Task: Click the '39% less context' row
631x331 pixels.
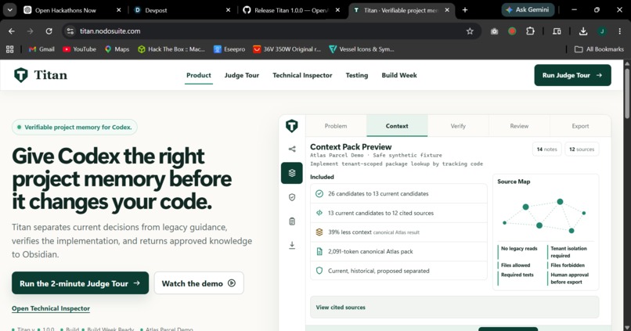Action: pos(398,232)
